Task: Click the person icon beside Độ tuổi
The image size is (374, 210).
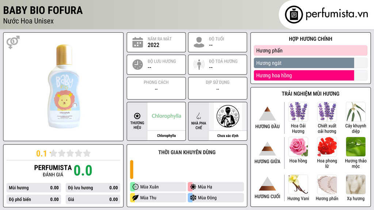Action: pyautogui.click(x=199, y=42)
